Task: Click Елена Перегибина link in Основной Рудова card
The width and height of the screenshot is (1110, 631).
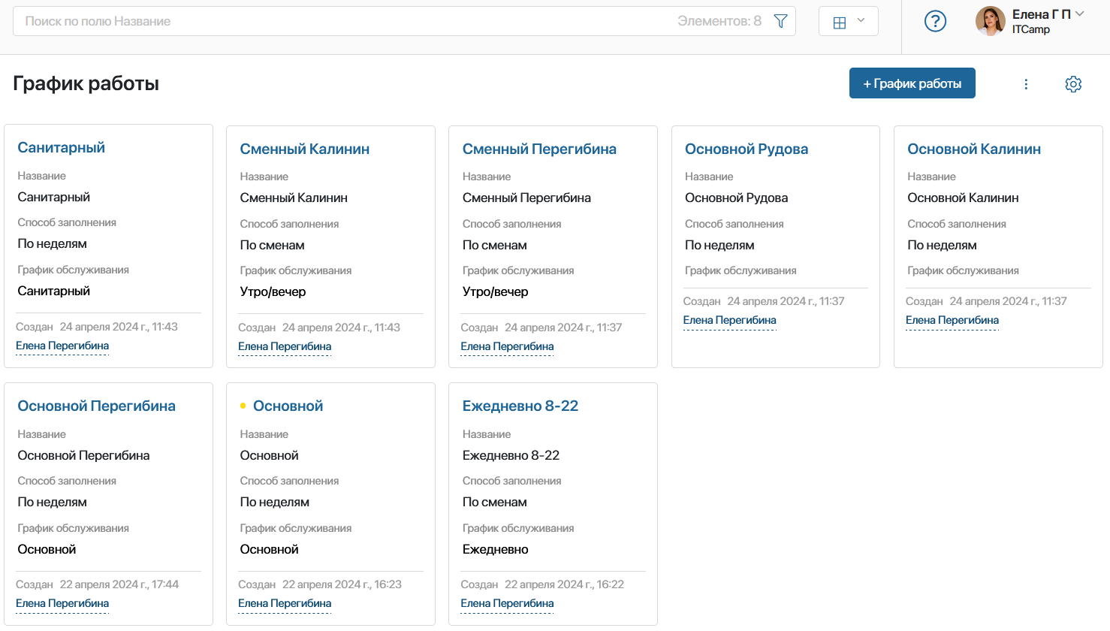Action: pos(730,320)
